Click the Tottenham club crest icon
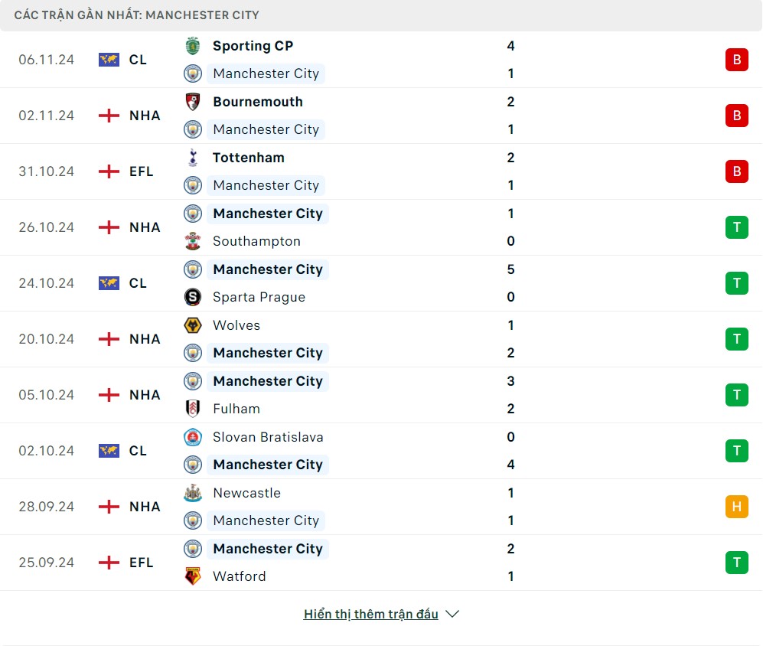The height and width of the screenshot is (646, 763). [193, 158]
